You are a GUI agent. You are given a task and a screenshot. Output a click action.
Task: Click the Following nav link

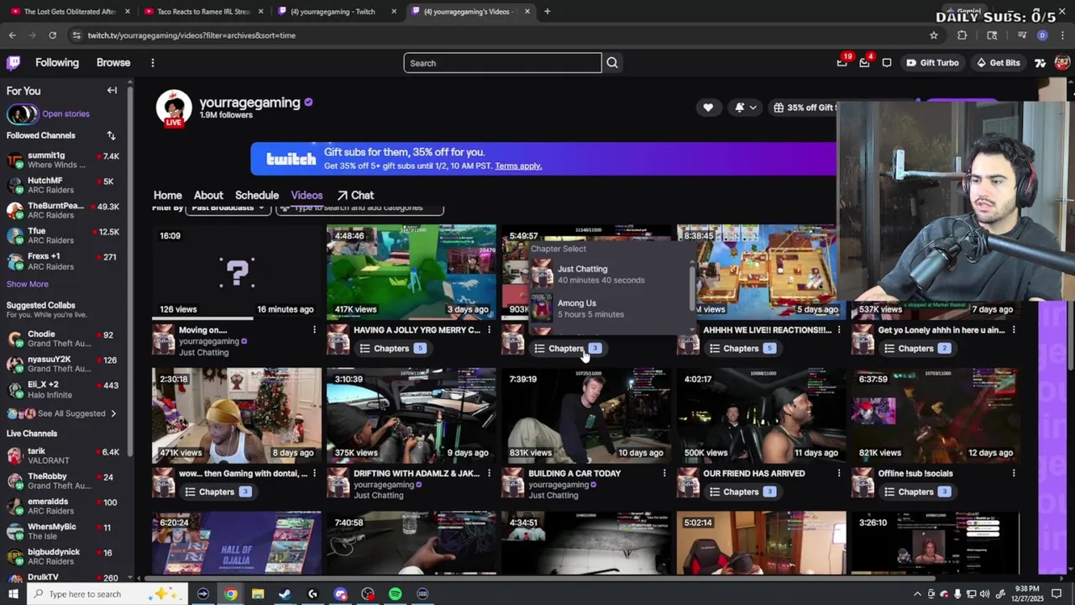pyautogui.click(x=57, y=63)
